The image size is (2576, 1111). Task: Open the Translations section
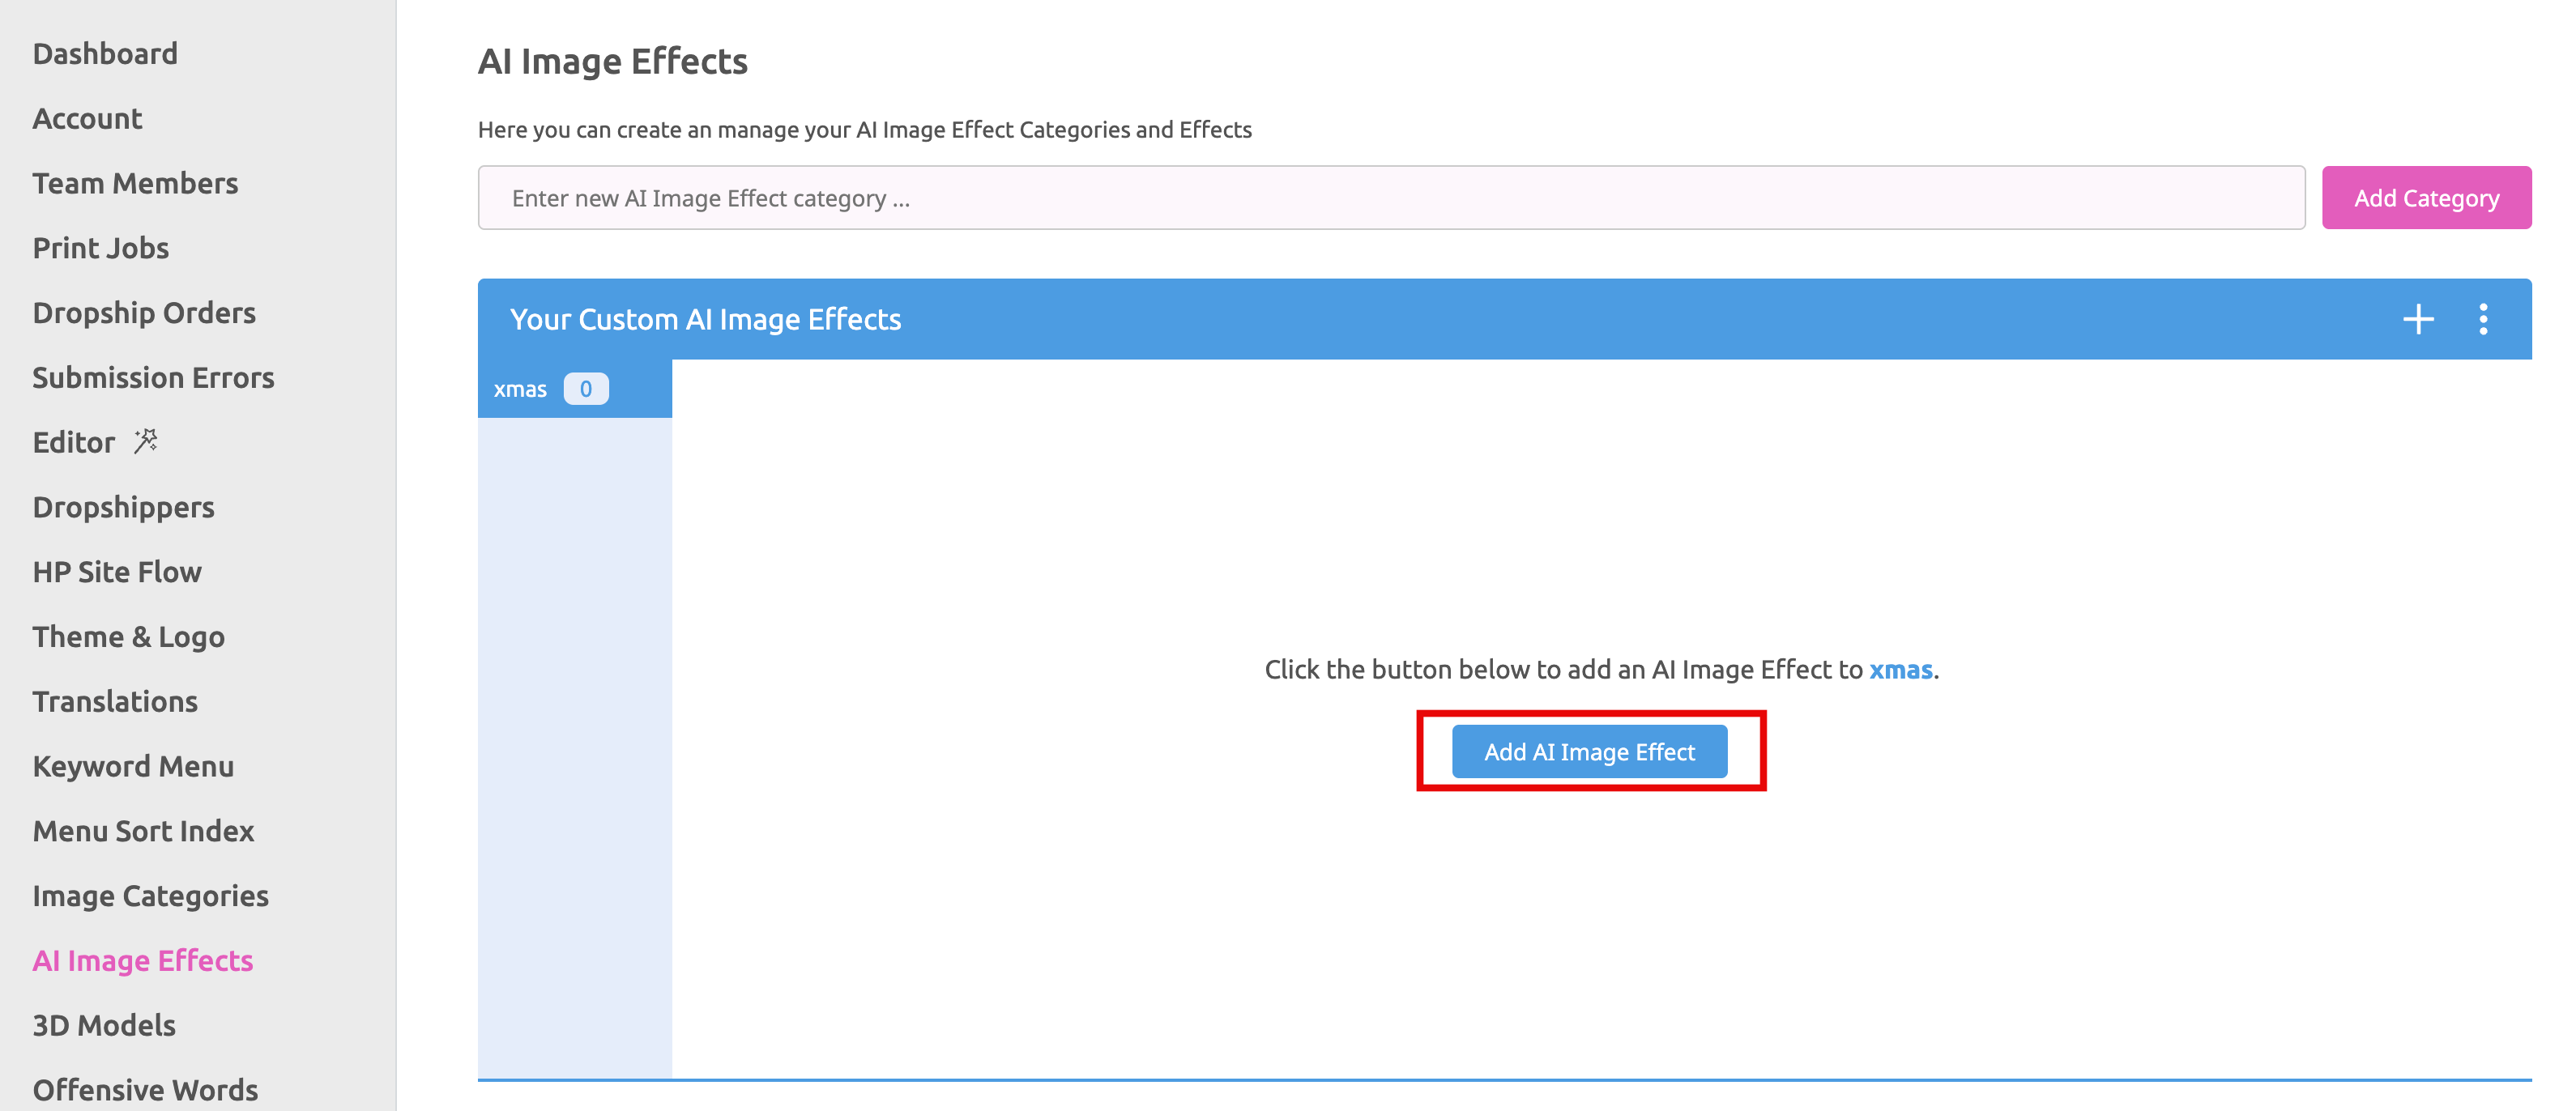click(115, 701)
